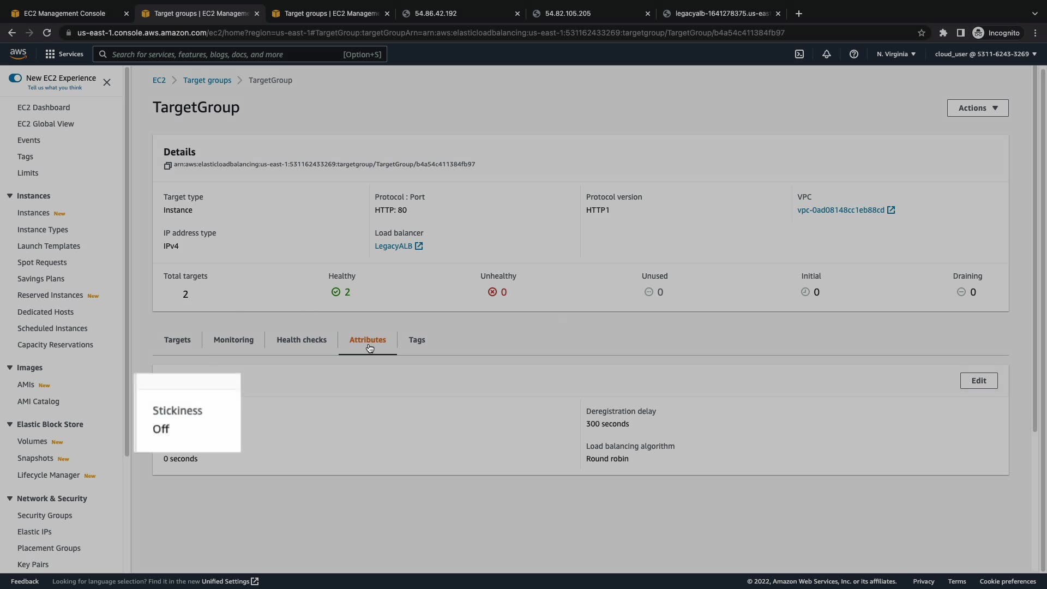
Task: Open the LegacyALB load balancer link
Action: tap(393, 246)
